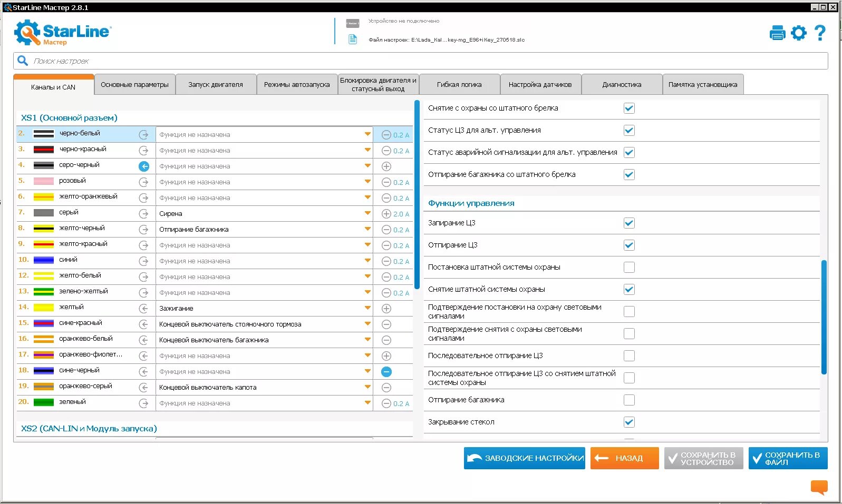The image size is (842, 504).
Task: Click the plus 2.0 A icon for серый row
Action: click(386, 214)
